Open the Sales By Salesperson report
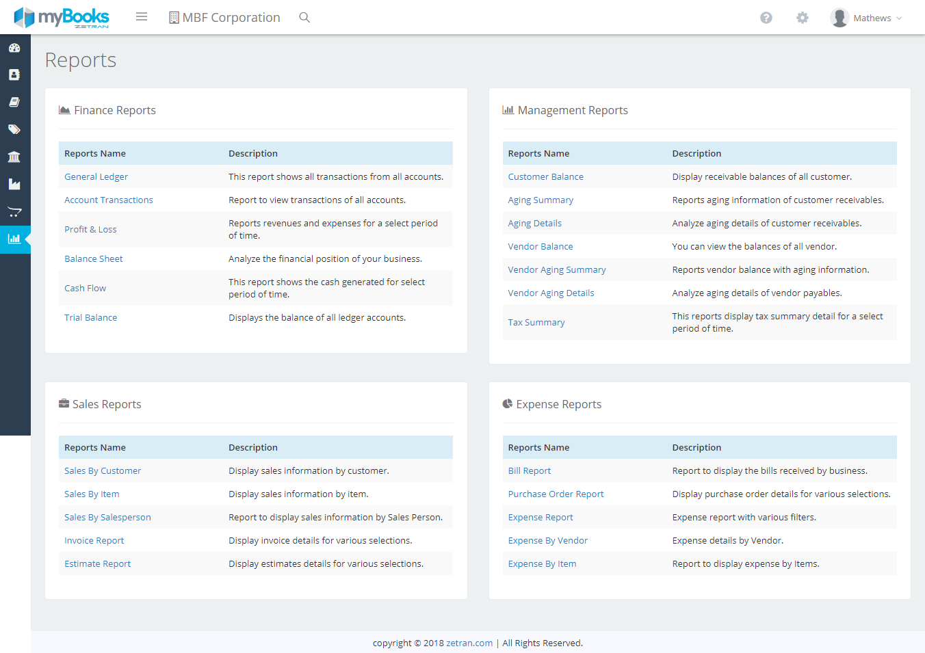Image resolution: width=925 pixels, height=653 pixels. (107, 517)
